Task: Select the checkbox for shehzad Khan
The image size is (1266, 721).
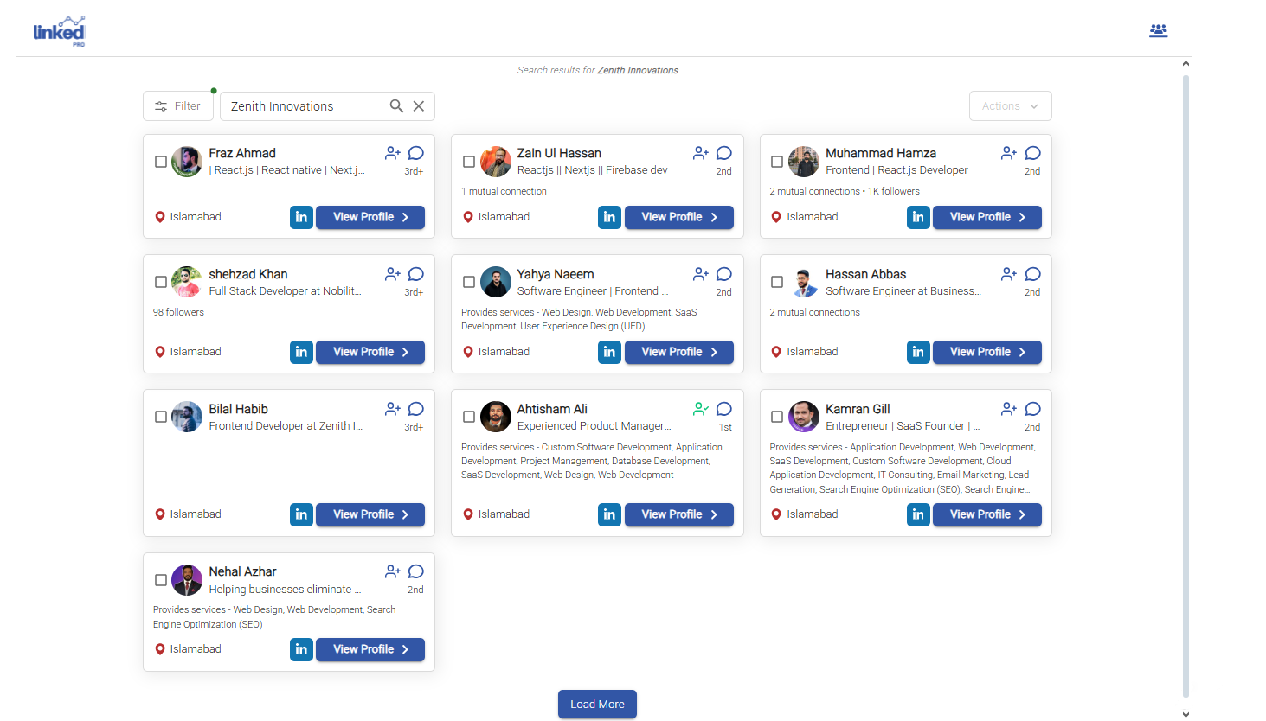Action: 161,282
